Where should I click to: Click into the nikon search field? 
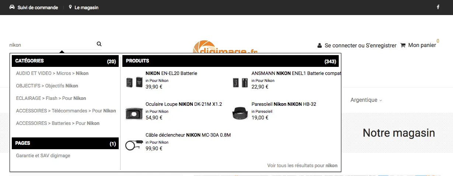click(52, 45)
